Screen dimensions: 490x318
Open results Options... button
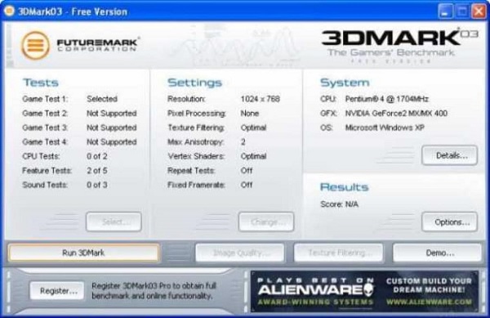[450, 222]
